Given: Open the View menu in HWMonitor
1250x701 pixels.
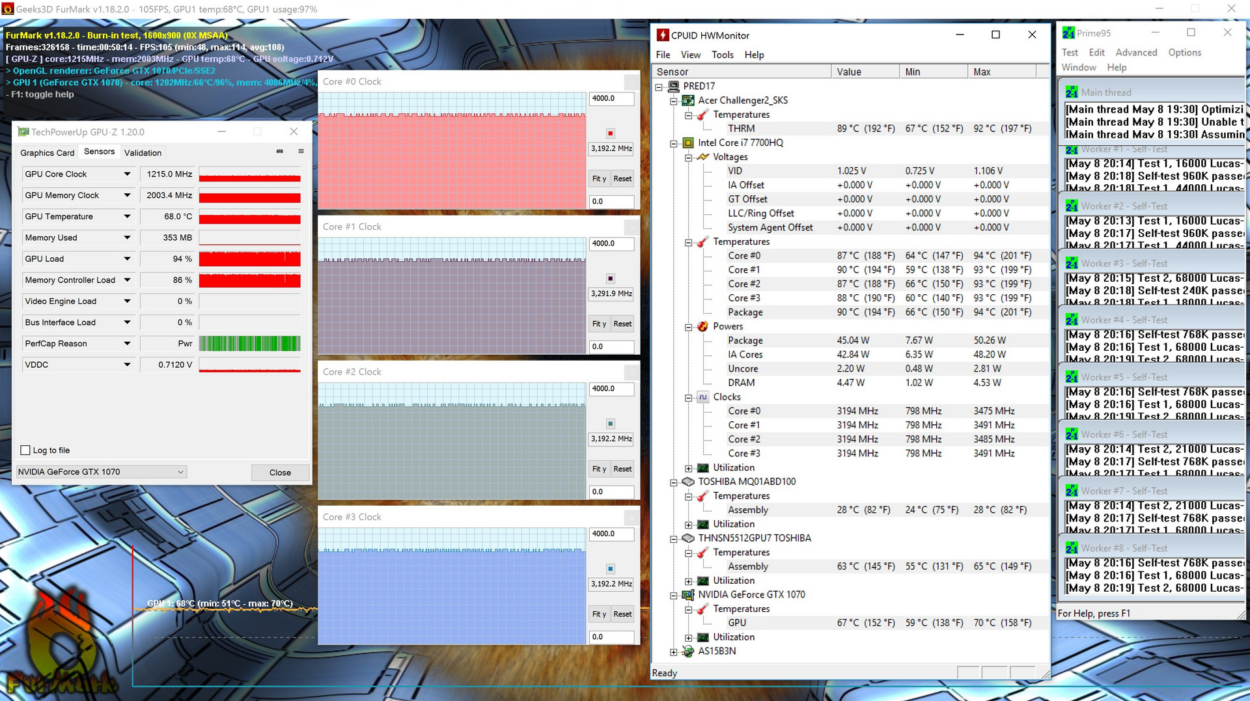Looking at the screenshot, I should [690, 55].
